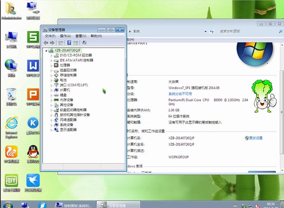Image resolution: width=284 pixels, height=208 pixels.
Task: Select the 计算机 tree item in Device Manager
Action: coord(65,90)
